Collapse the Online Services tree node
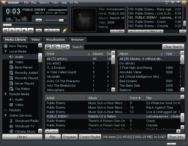188x146 pixels. pyautogui.click(x=6, y=115)
